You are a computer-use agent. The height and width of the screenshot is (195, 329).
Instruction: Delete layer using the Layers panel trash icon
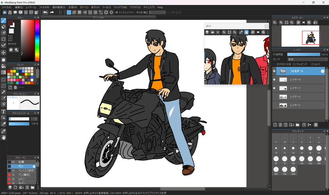(316, 124)
